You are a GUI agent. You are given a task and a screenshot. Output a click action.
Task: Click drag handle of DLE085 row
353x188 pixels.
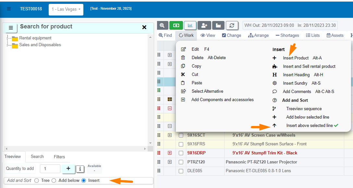[x=159, y=171]
